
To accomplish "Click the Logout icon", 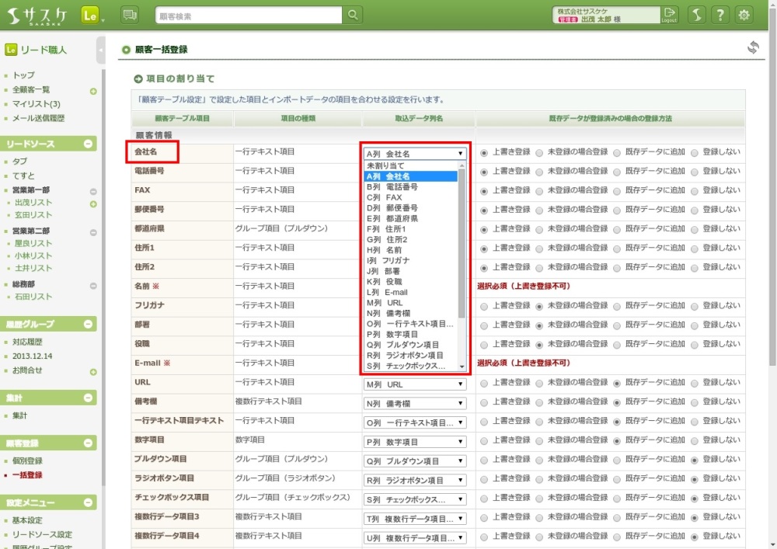I will tap(669, 15).
